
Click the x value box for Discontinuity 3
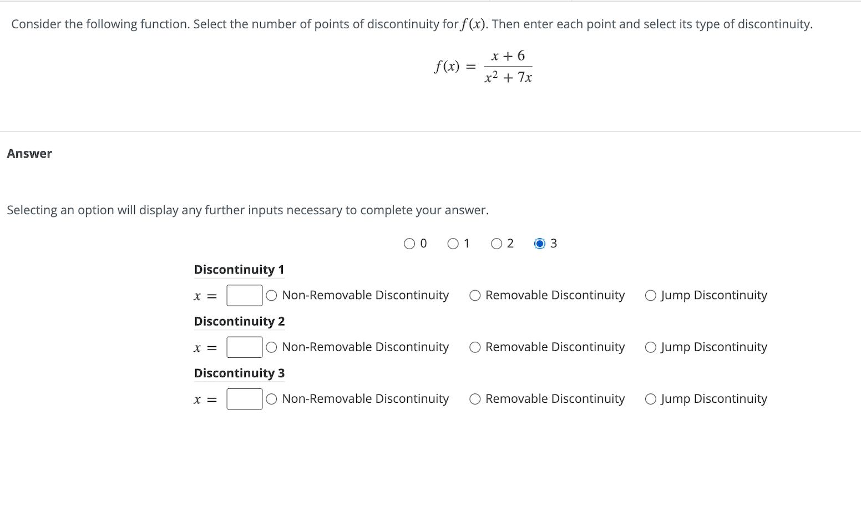244,398
